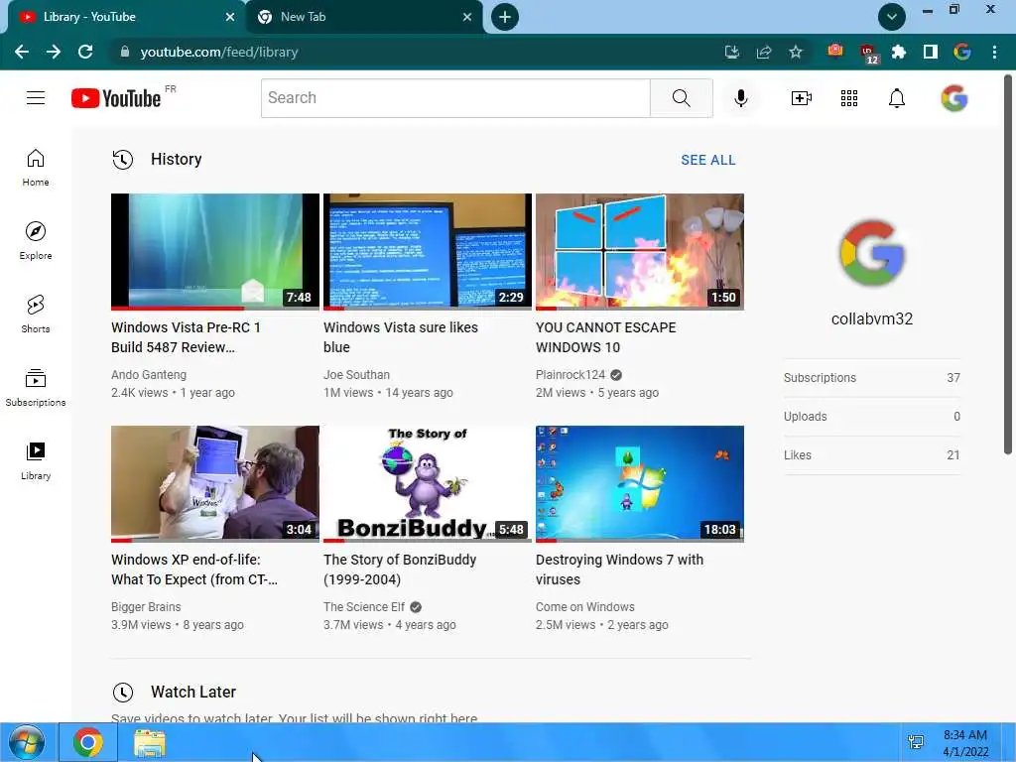The width and height of the screenshot is (1016, 762).
Task: Open Windows Vista Pre-RC 1 video thumbnail
Action: pos(215,251)
